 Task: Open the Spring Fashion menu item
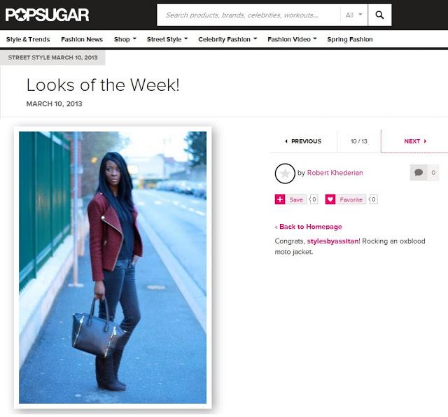click(350, 39)
